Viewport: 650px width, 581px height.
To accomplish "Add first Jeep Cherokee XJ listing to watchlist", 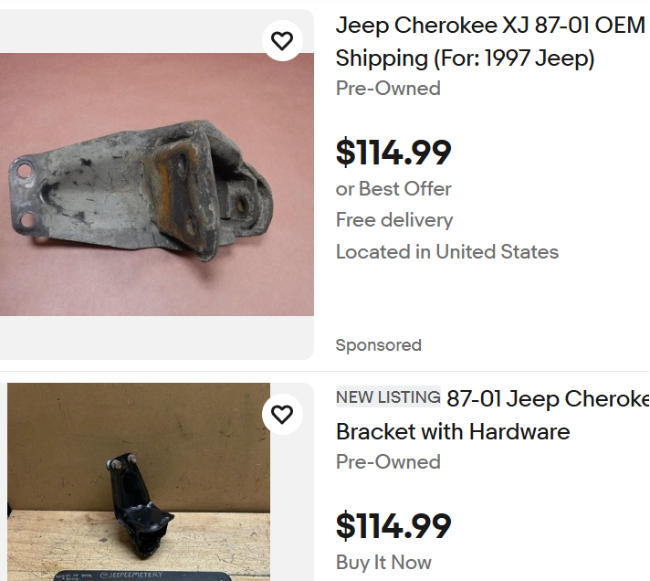I will (x=282, y=40).
